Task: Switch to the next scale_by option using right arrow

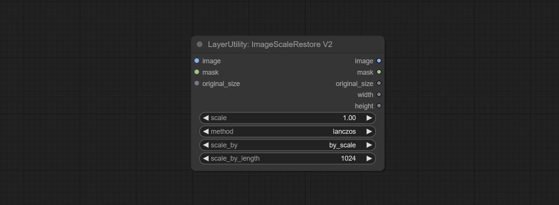Action: (369, 145)
